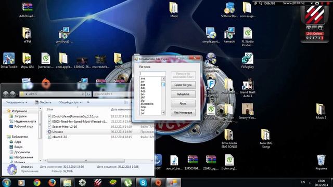
Task: Click file types list scrollbar down arrow
Action: [163, 113]
